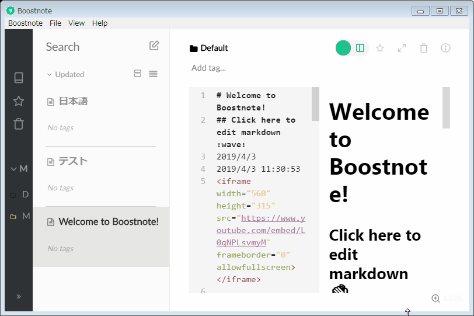Viewport: 474px width, 316px height.
Task: Click the note icon beside テスト
Action: 51,162
